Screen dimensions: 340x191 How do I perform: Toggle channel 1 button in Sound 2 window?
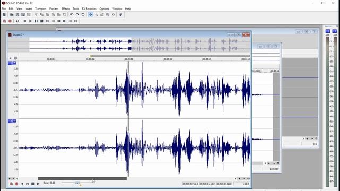click(x=10, y=63)
